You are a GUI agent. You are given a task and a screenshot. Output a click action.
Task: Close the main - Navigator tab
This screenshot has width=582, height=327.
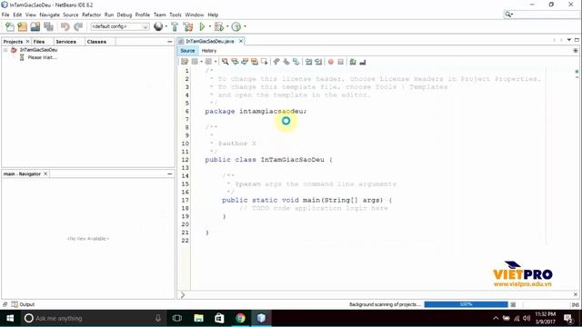pyautogui.click(x=45, y=173)
